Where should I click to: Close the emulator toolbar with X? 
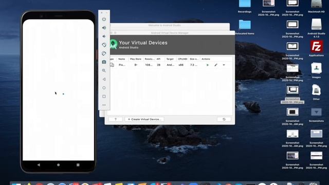coord(102,13)
